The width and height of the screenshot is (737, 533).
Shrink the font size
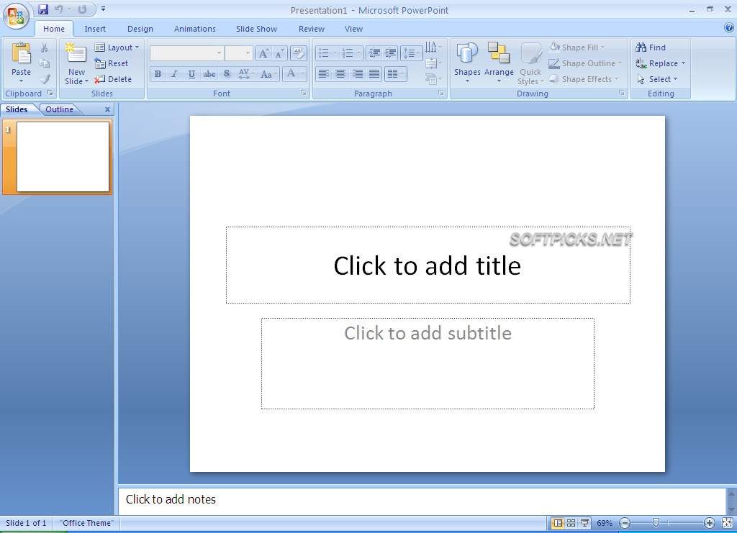(279, 53)
